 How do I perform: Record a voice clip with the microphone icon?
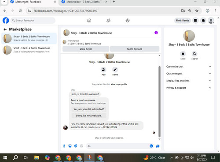tap(64, 146)
